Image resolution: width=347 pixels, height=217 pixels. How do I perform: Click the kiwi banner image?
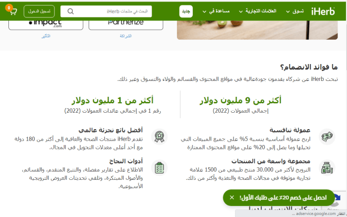(x=257, y=30)
